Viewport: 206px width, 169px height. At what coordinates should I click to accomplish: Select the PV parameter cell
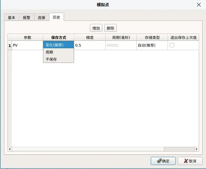point(27,45)
